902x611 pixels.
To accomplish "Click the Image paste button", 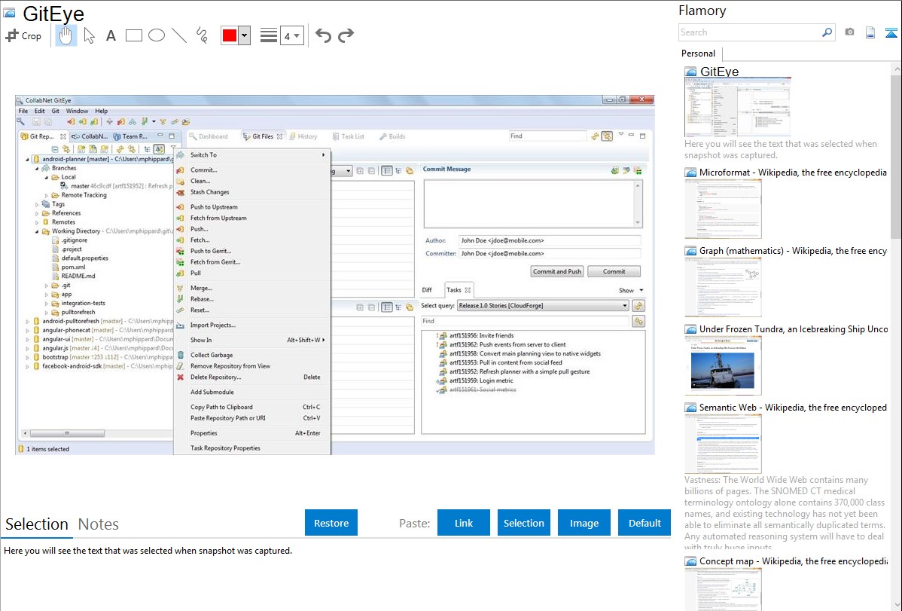I will click(584, 523).
